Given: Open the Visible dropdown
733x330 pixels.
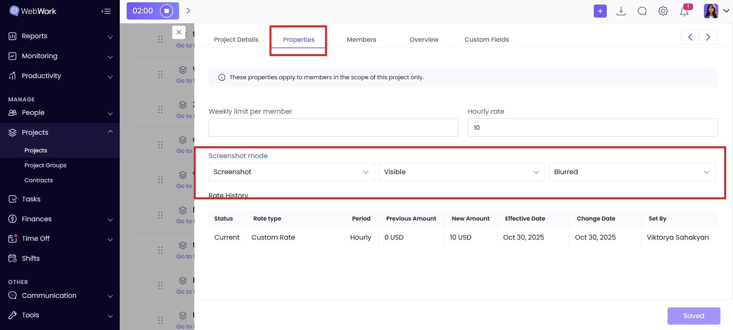Looking at the screenshot, I should coord(461,172).
